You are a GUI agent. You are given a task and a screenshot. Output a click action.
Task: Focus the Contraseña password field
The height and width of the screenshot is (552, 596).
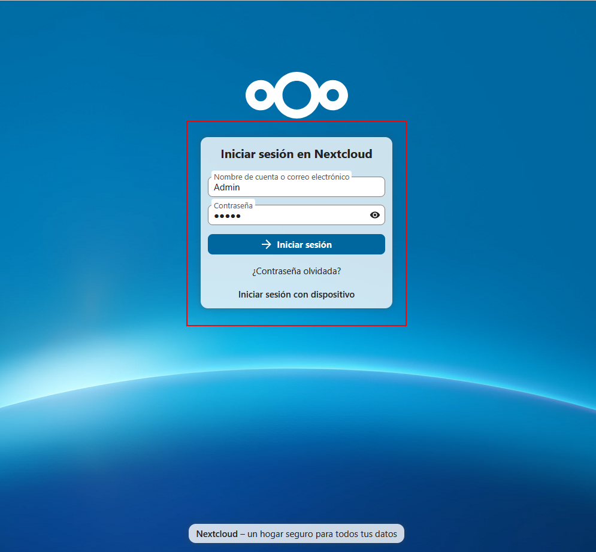click(288, 216)
